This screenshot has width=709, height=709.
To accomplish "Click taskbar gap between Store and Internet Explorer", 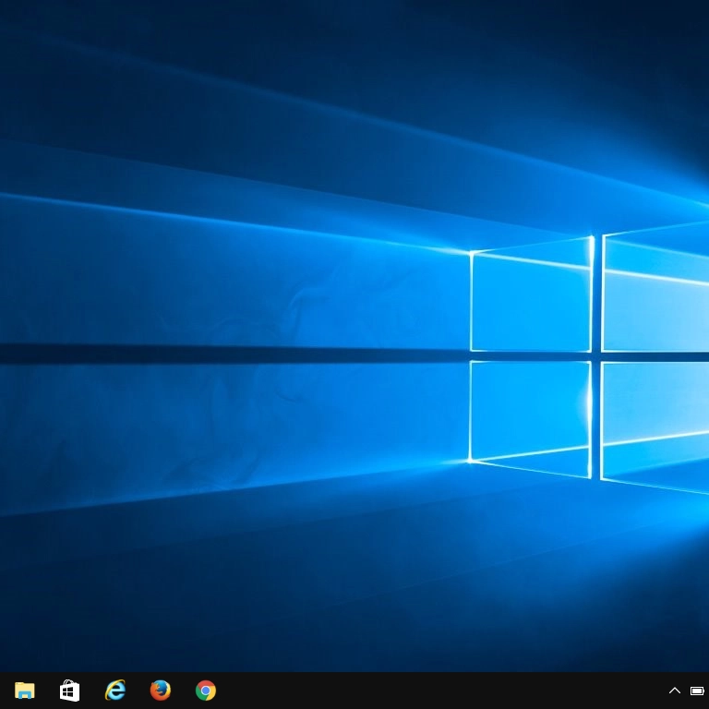I will (x=92, y=691).
